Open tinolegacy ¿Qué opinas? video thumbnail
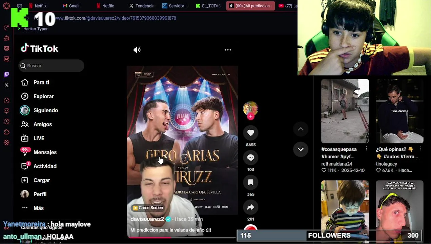The height and width of the screenshot is (244, 431). click(399, 111)
